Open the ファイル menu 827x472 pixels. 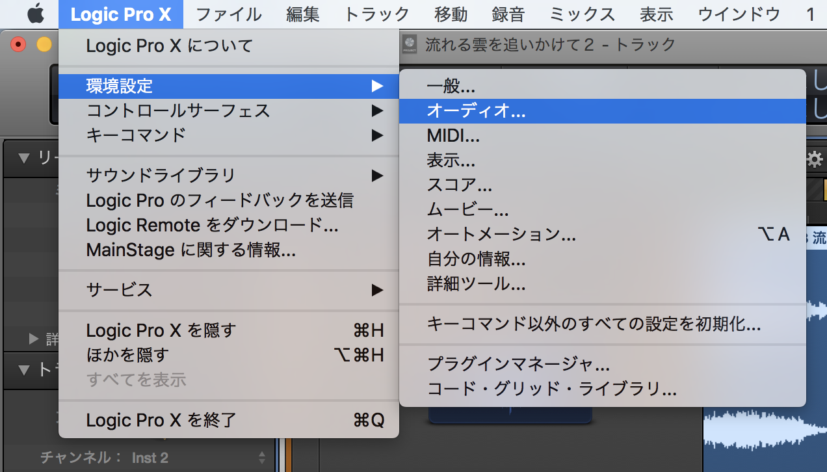[x=228, y=14]
